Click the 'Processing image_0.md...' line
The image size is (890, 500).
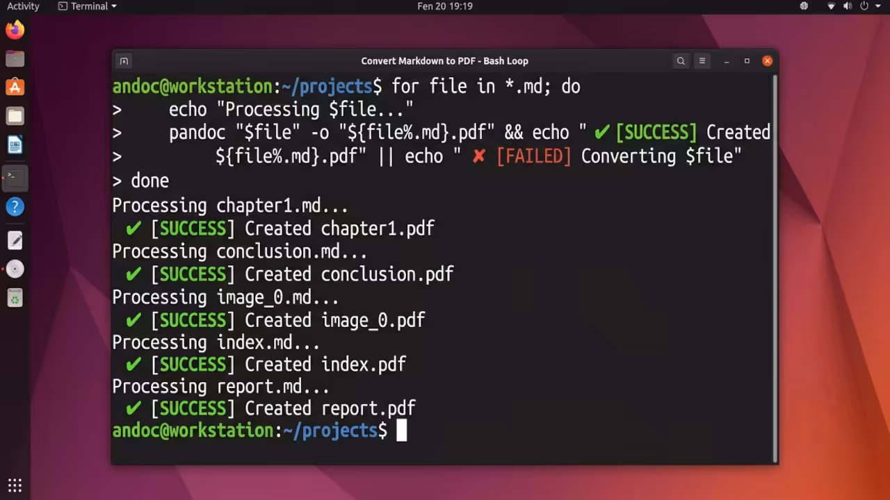[x=225, y=297]
